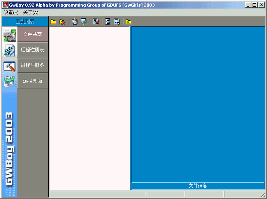Select the 文件共享 button
267x199 pixels.
tap(33, 34)
